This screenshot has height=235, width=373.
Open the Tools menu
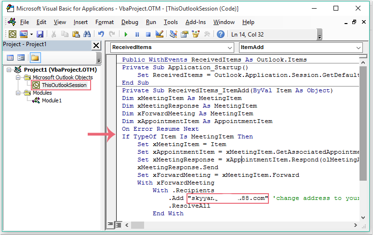(171, 22)
